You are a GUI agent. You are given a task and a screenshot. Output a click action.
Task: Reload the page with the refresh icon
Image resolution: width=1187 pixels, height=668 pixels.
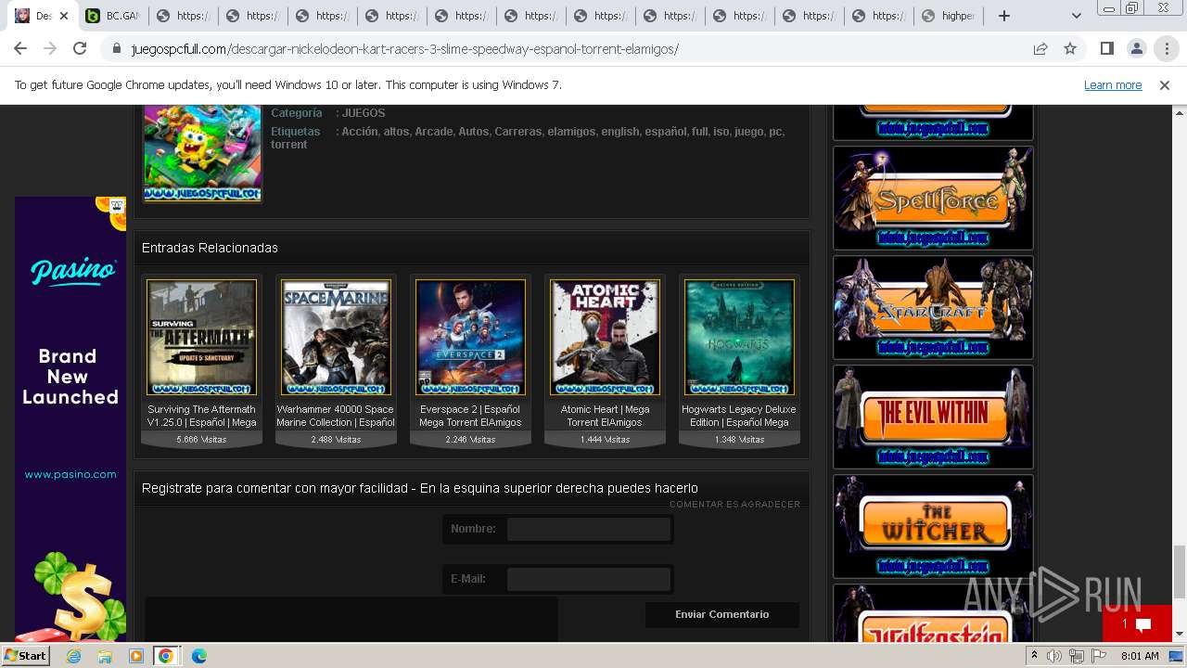(80, 48)
